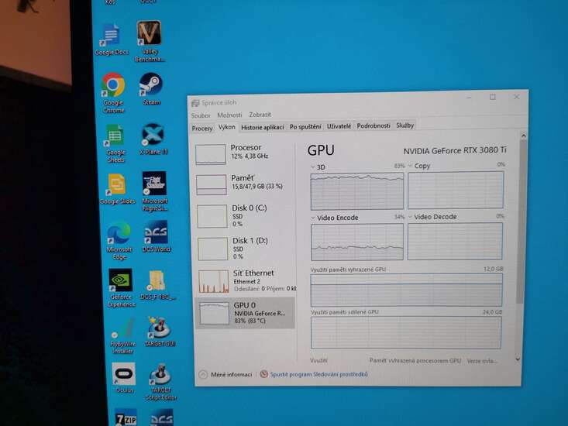
Task: Open the Soubor menu
Action: [x=201, y=115]
